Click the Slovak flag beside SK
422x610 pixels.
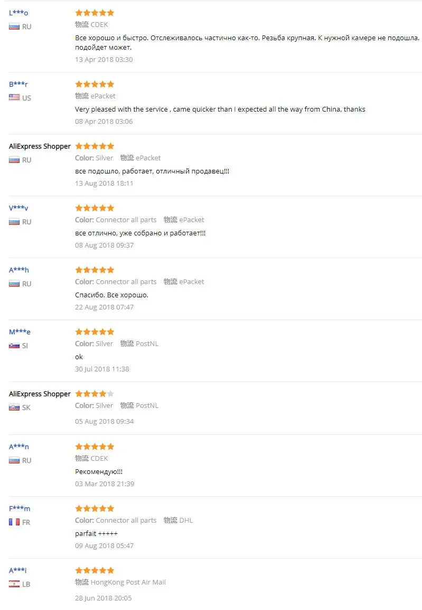(x=14, y=407)
